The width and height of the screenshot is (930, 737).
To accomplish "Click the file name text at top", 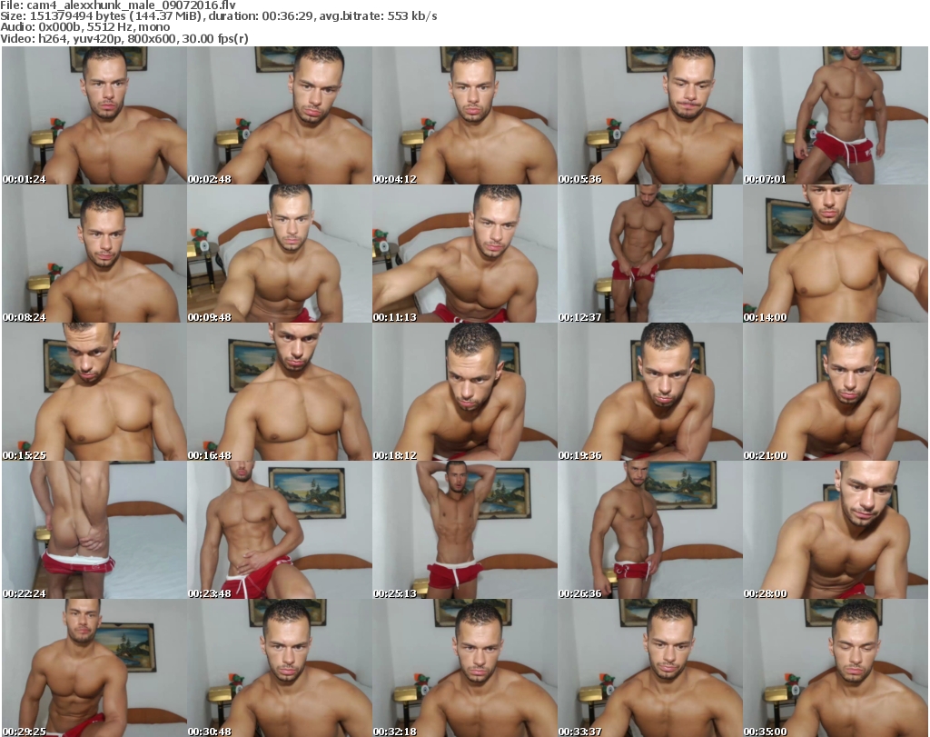I will pyautogui.click(x=118, y=5).
